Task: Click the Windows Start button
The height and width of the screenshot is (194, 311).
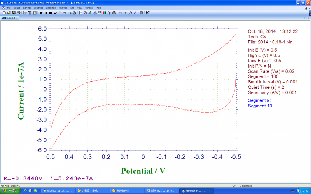Action: (10, 191)
